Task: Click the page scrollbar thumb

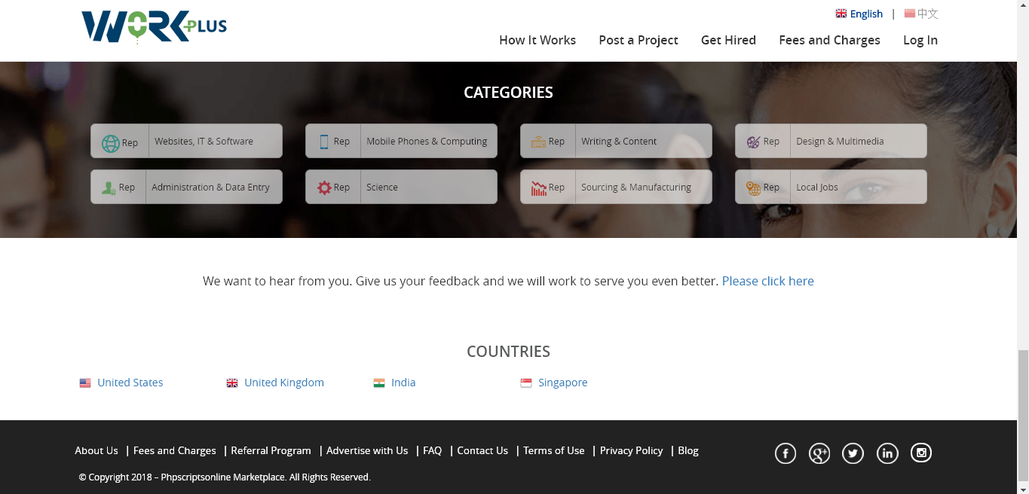Action: 1023,416
